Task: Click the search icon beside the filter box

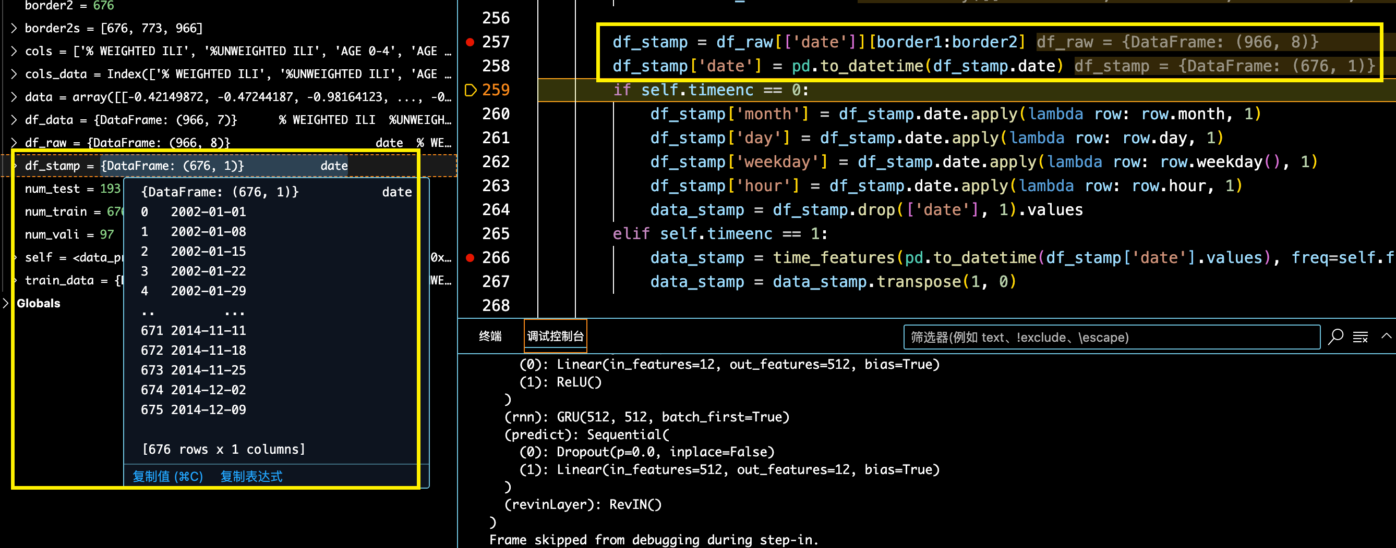Action: pos(1335,337)
